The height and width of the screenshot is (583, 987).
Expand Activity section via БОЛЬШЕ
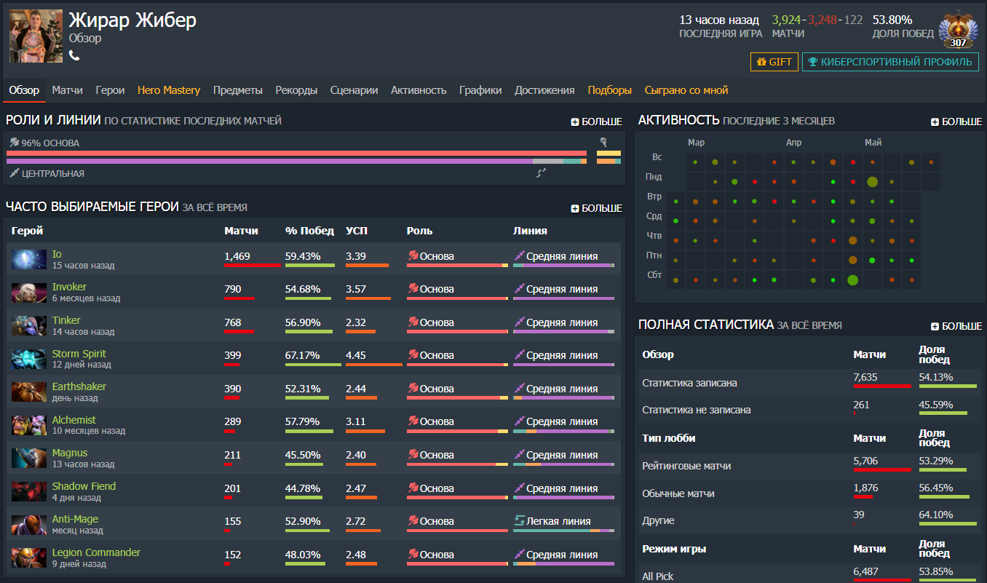click(956, 122)
